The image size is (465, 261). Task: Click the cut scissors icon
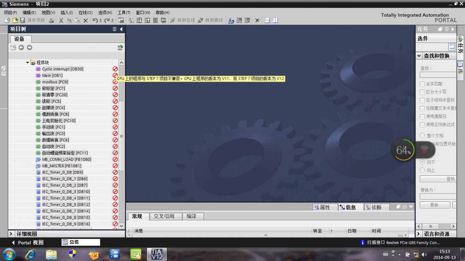click(61, 20)
